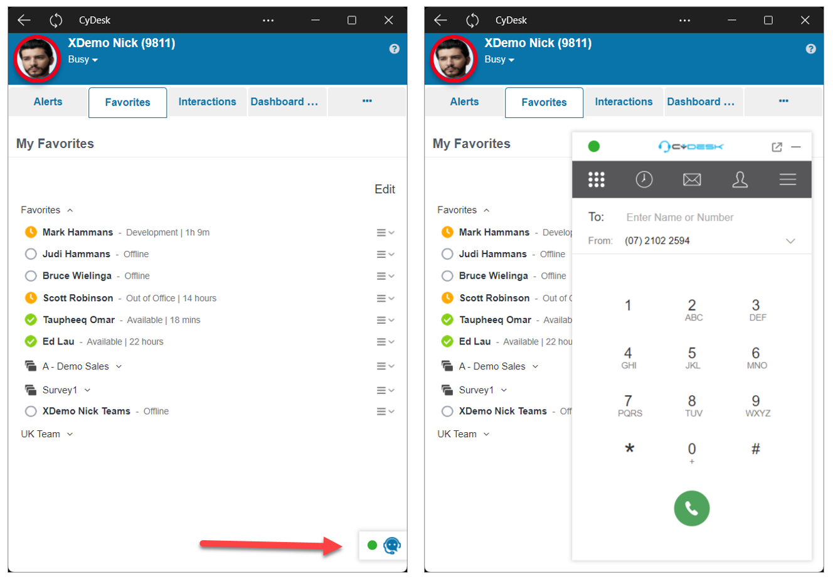This screenshot has width=833, height=579.
Task: Open contacts person icon in softphone
Action: coord(740,180)
